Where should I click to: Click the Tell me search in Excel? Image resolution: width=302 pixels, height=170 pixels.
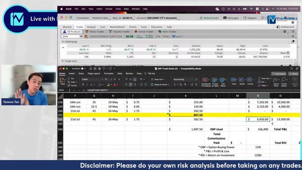coord(150,74)
